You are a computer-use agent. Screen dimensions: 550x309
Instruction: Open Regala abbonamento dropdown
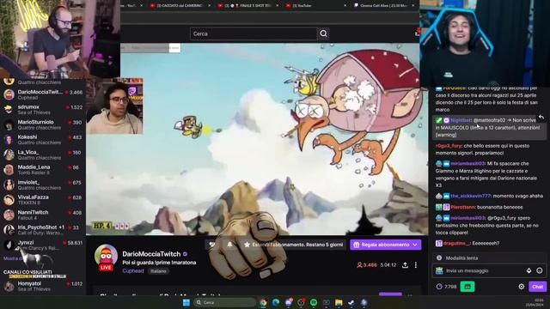[386, 245]
